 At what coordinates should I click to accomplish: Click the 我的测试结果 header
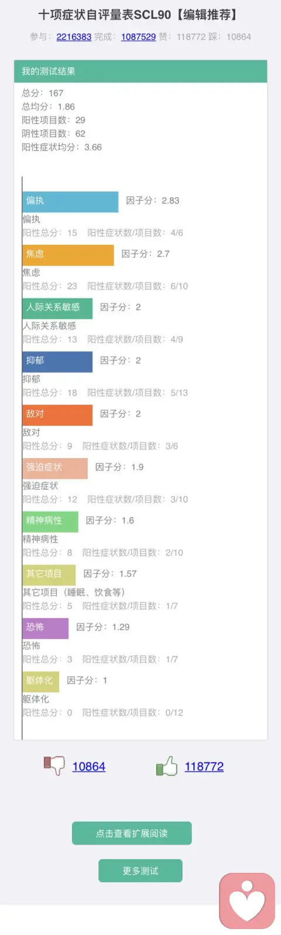tap(140, 71)
